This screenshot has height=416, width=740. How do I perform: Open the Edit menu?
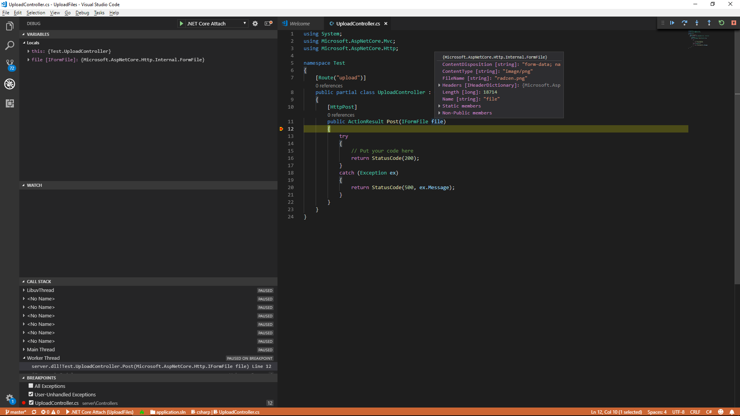coord(18,13)
